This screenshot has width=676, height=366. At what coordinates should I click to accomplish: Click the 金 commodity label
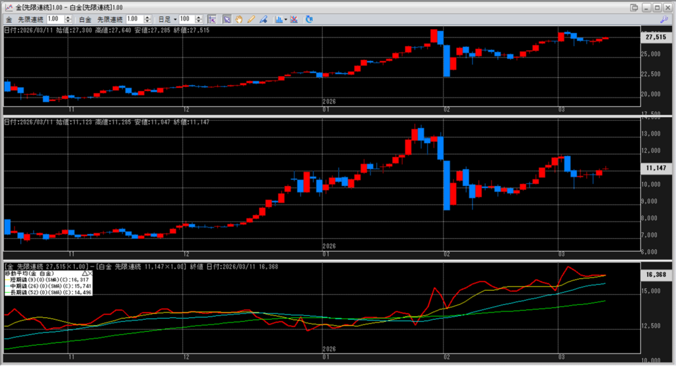(x=9, y=20)
